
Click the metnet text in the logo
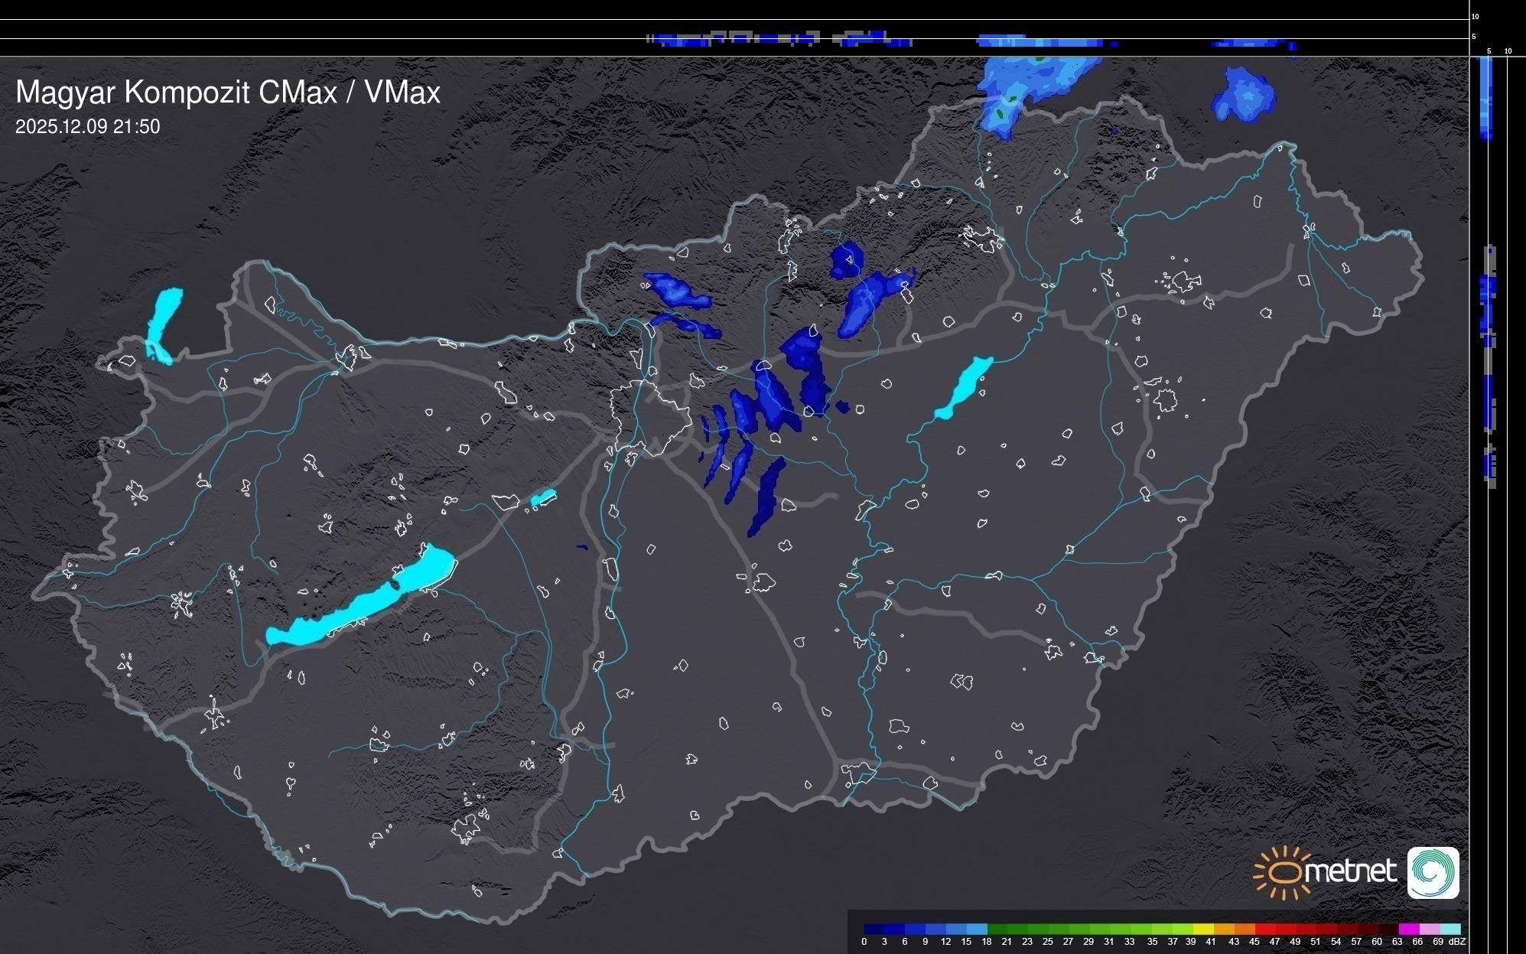[1350, 872]
